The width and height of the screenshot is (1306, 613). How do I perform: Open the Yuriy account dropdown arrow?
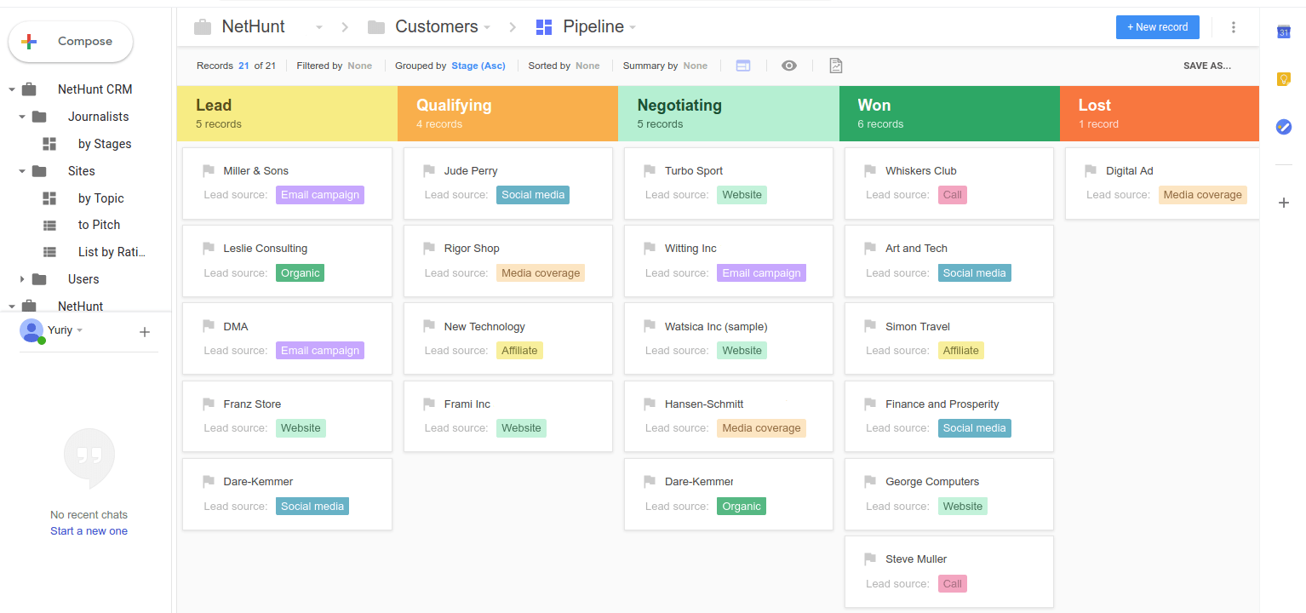(x=79, y=330)
